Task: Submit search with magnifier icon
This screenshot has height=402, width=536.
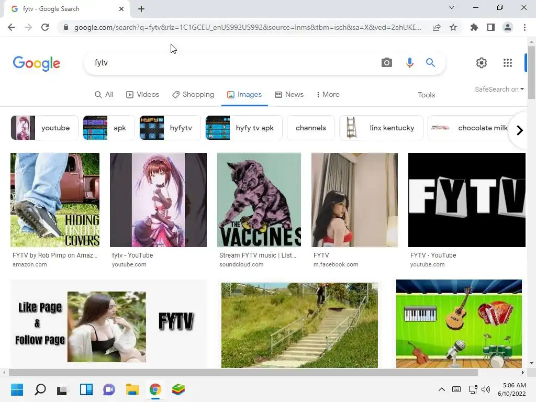Action: [x=430, y=63]
